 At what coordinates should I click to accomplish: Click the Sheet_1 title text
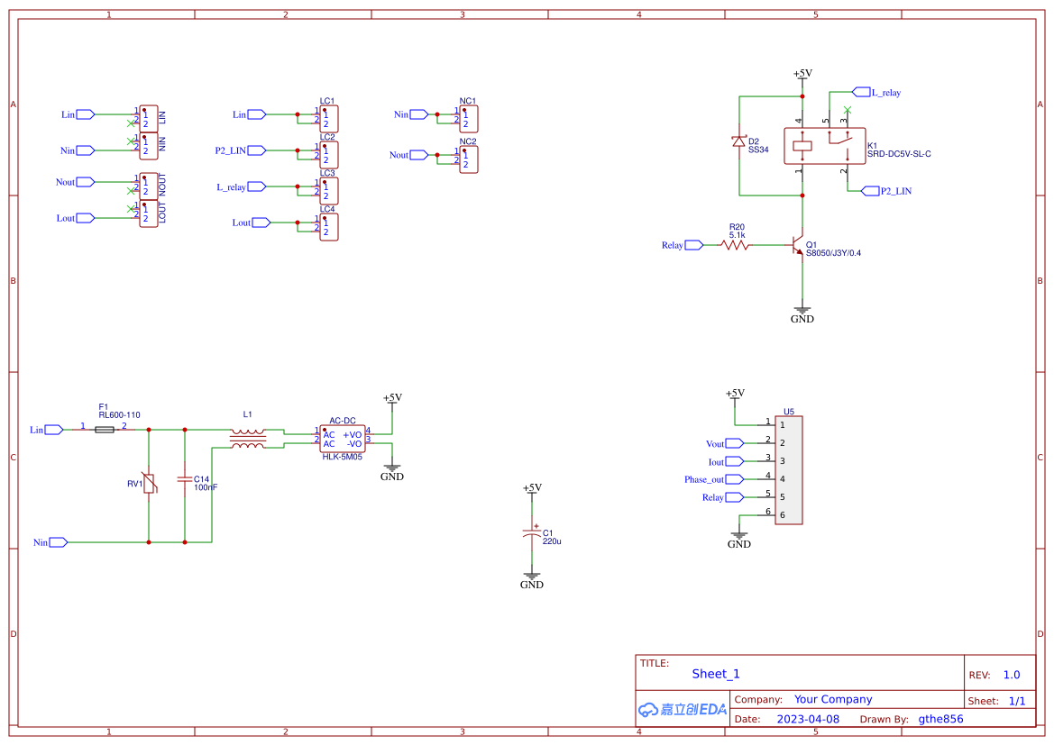pyautogui.click(x=715, y=674)
